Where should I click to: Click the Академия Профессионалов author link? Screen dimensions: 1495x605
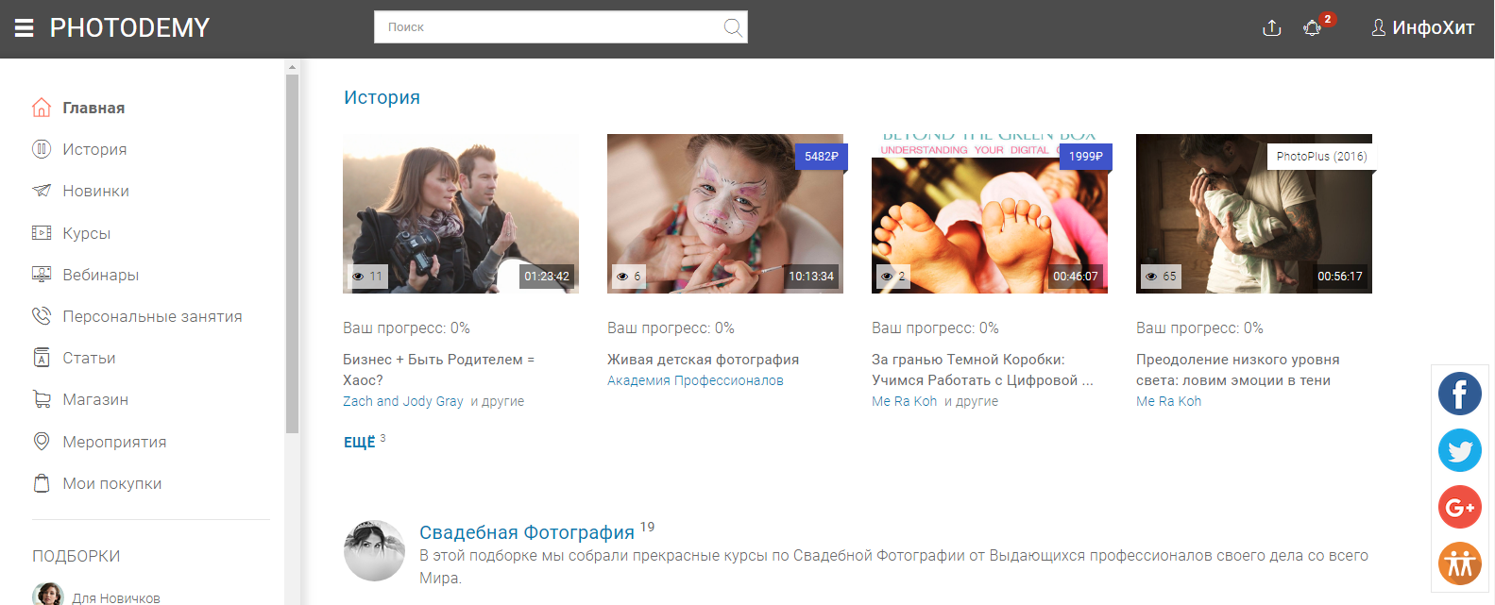[x=695, y=380]
